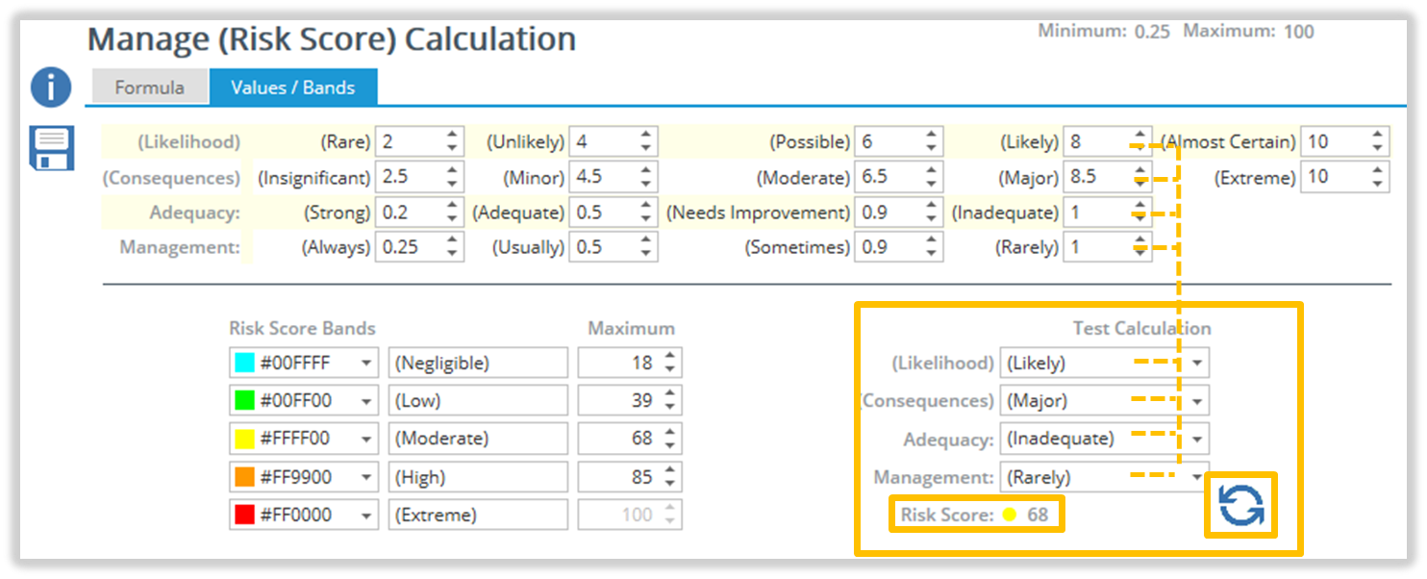Click the Risk Score Bands heading
This screenshot has height=579, width=1427.
tap(302, 328)
